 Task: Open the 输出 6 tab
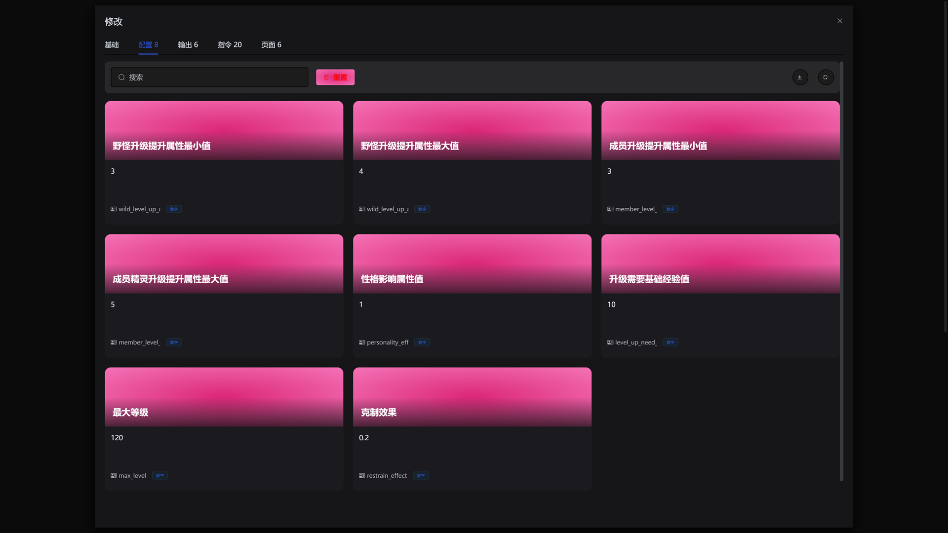[188, 45]
